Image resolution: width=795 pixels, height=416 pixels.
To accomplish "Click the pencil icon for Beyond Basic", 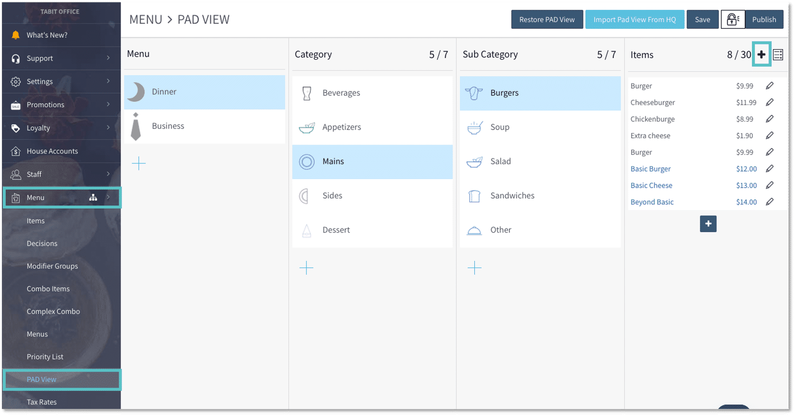I will coord(769,202).
